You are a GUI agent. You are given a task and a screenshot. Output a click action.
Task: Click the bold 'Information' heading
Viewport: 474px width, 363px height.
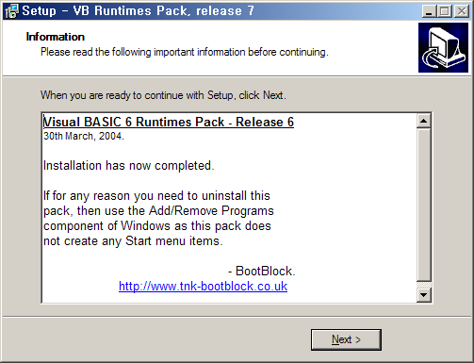click(56, 37)
